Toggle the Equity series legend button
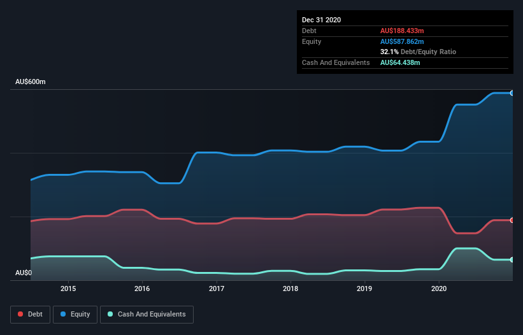Viewport: 523px width, 335px height. click(75, 315)
